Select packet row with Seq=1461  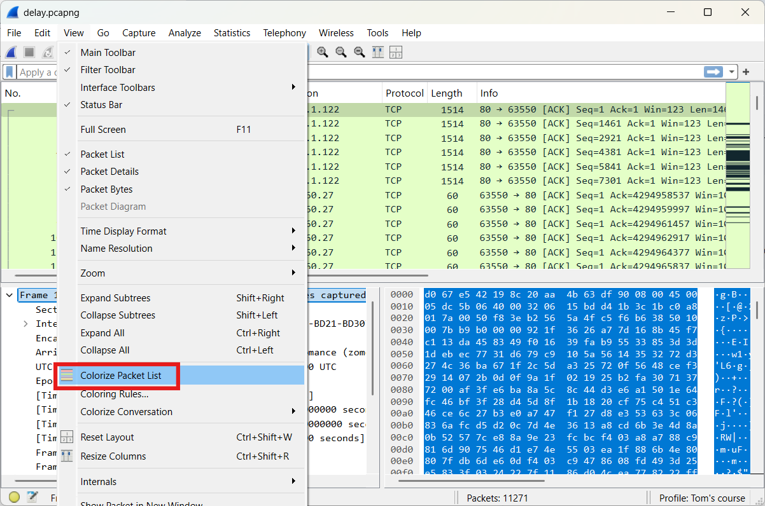[x=516, y=123]
